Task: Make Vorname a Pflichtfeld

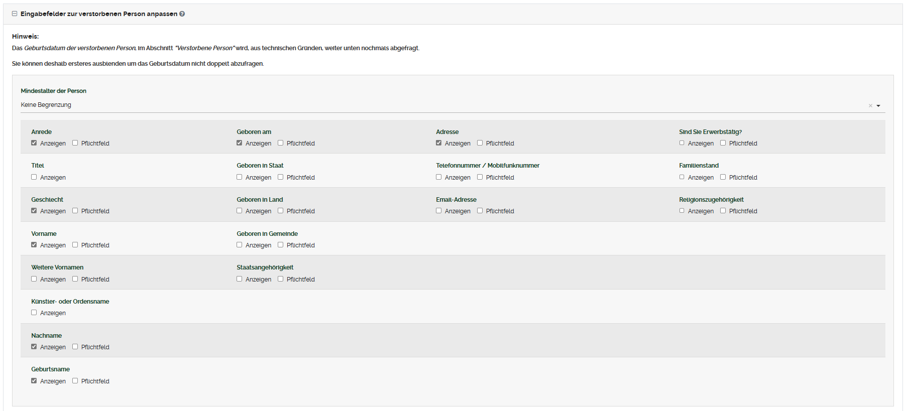Action: coord(75,245)
